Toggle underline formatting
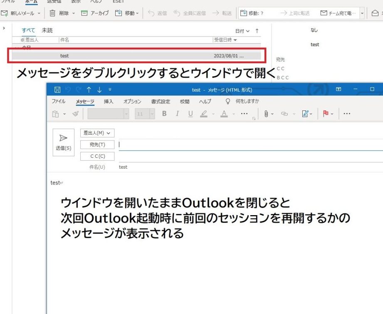383x314 pixels. coord(190,114)
